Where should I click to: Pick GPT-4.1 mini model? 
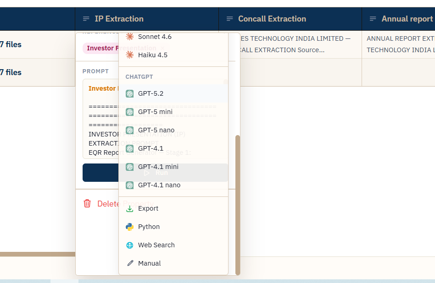(173, 167)
